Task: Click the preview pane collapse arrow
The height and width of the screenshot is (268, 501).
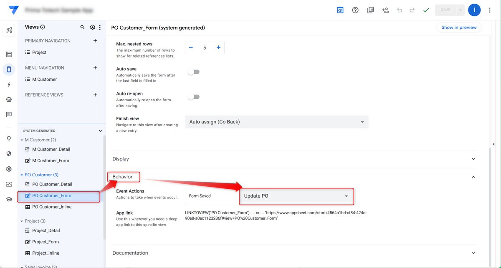Action: pos(494,144)
